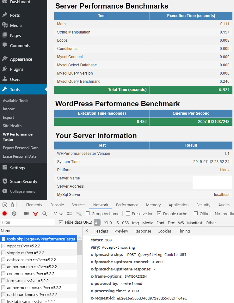The image size is (234, 303).
Task: Toggle capture screenshots camera icon
Action: point(26,214)
